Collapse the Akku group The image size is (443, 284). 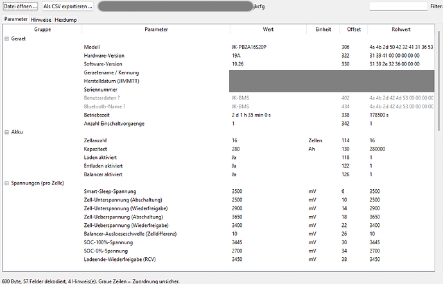click(7, 132)
